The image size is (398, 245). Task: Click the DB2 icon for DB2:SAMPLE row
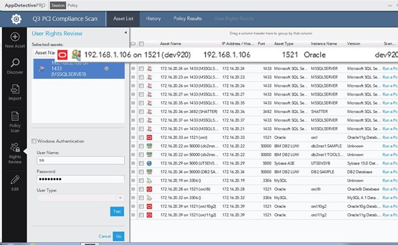click(149, 172)
